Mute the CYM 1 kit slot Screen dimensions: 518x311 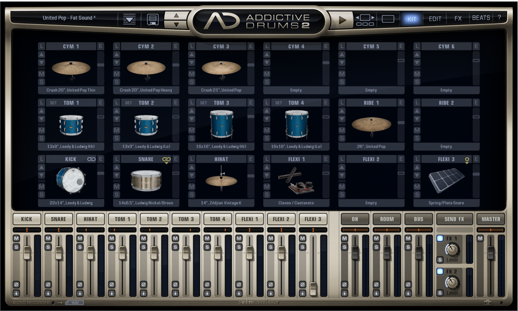42,74
